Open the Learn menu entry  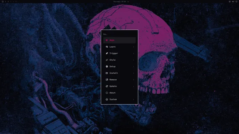(119, 47)
